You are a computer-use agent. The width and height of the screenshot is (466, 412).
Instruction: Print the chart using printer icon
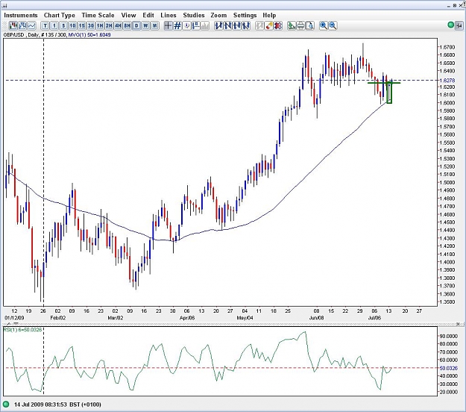point(300,25)
